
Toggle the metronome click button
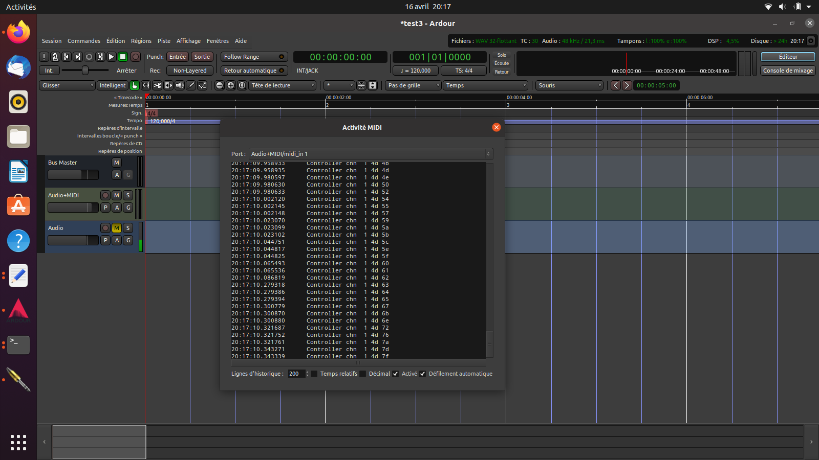coord(55,57)
